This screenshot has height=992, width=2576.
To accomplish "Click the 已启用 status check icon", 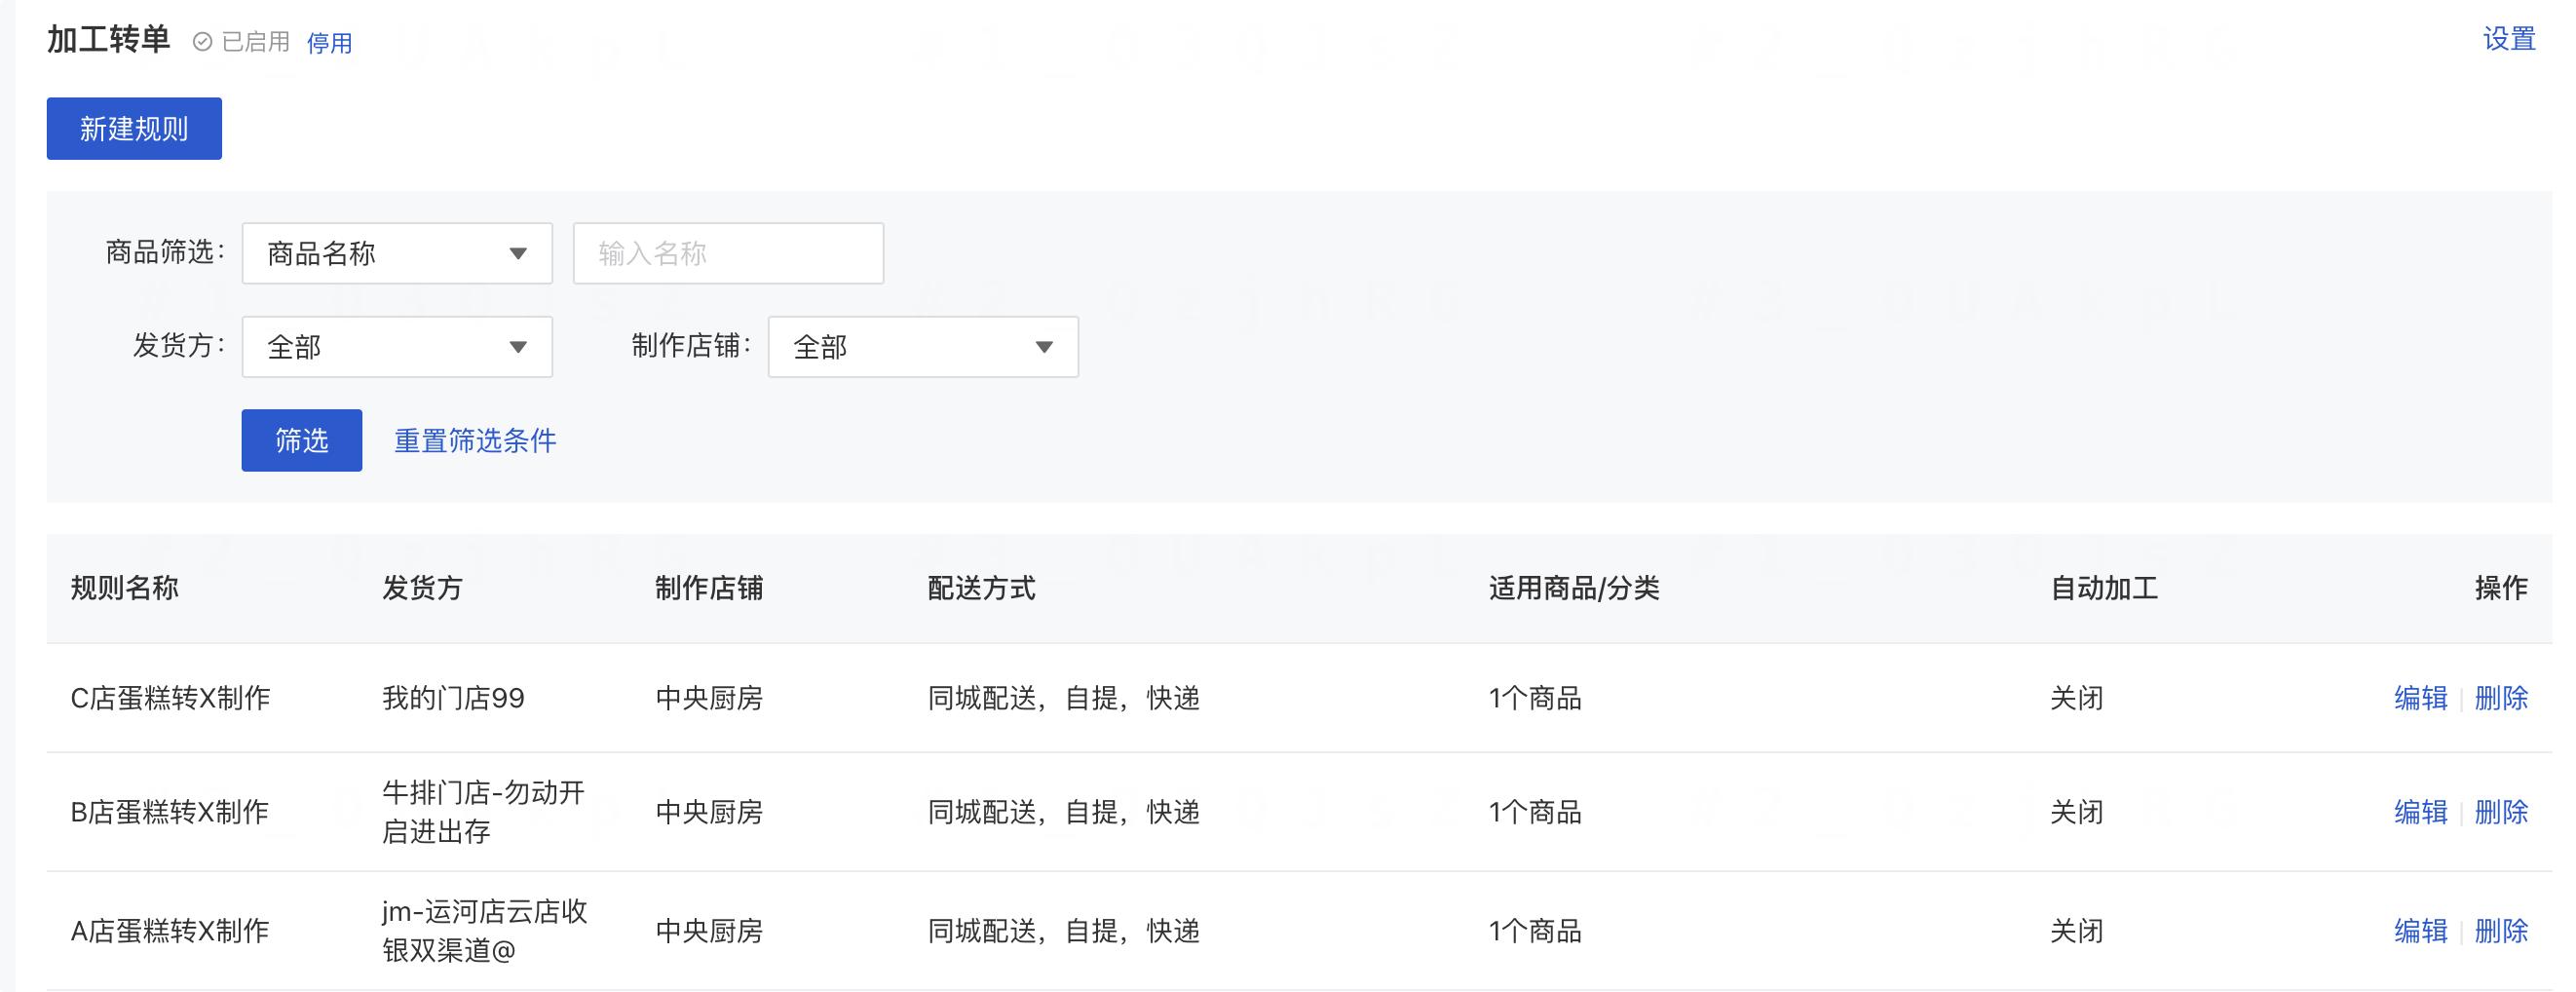I will point(203,42).
